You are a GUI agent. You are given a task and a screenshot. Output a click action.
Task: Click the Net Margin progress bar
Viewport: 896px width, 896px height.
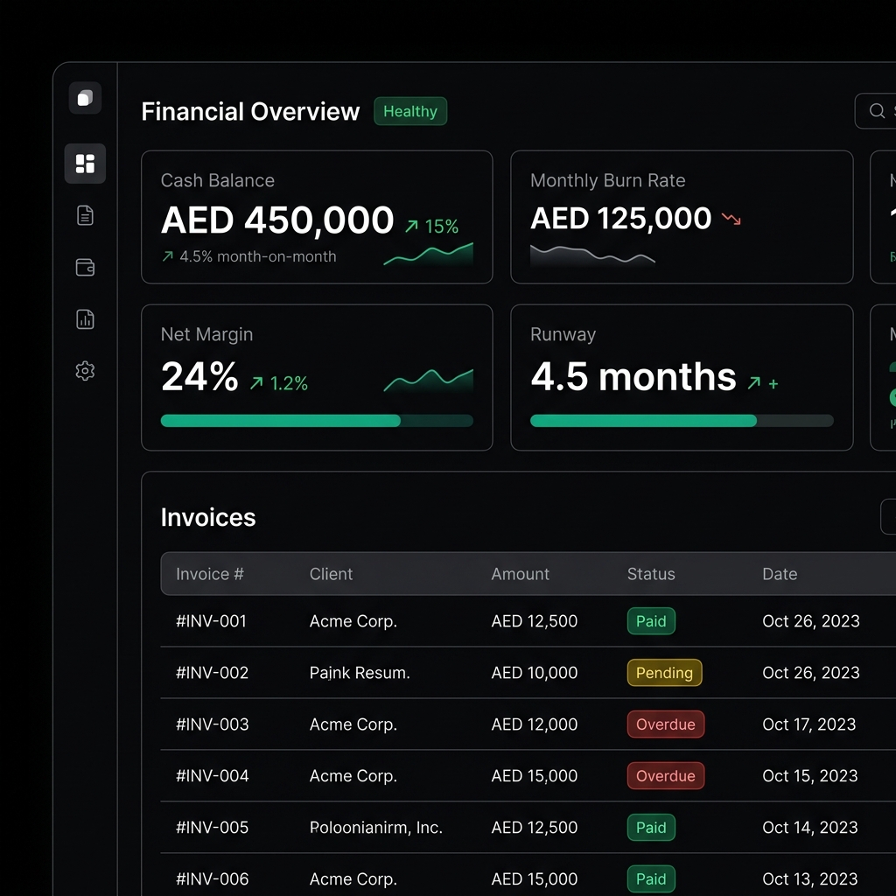317,421
